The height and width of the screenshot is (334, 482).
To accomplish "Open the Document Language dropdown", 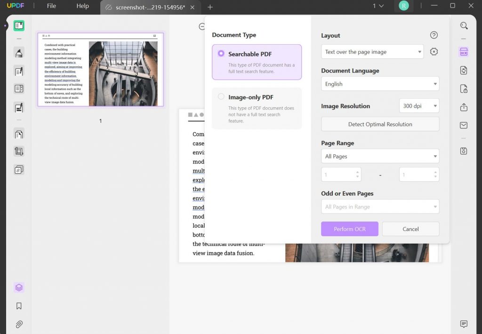I will click(x=380, y=84).
